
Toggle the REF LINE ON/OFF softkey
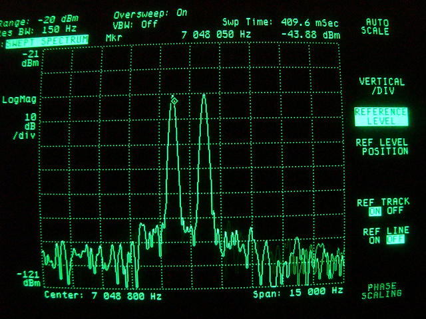click(x=385, y=235)
